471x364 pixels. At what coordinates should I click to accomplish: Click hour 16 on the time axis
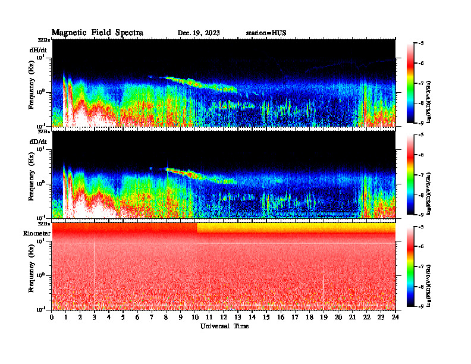pyautogui.click(x=281, y=317)
